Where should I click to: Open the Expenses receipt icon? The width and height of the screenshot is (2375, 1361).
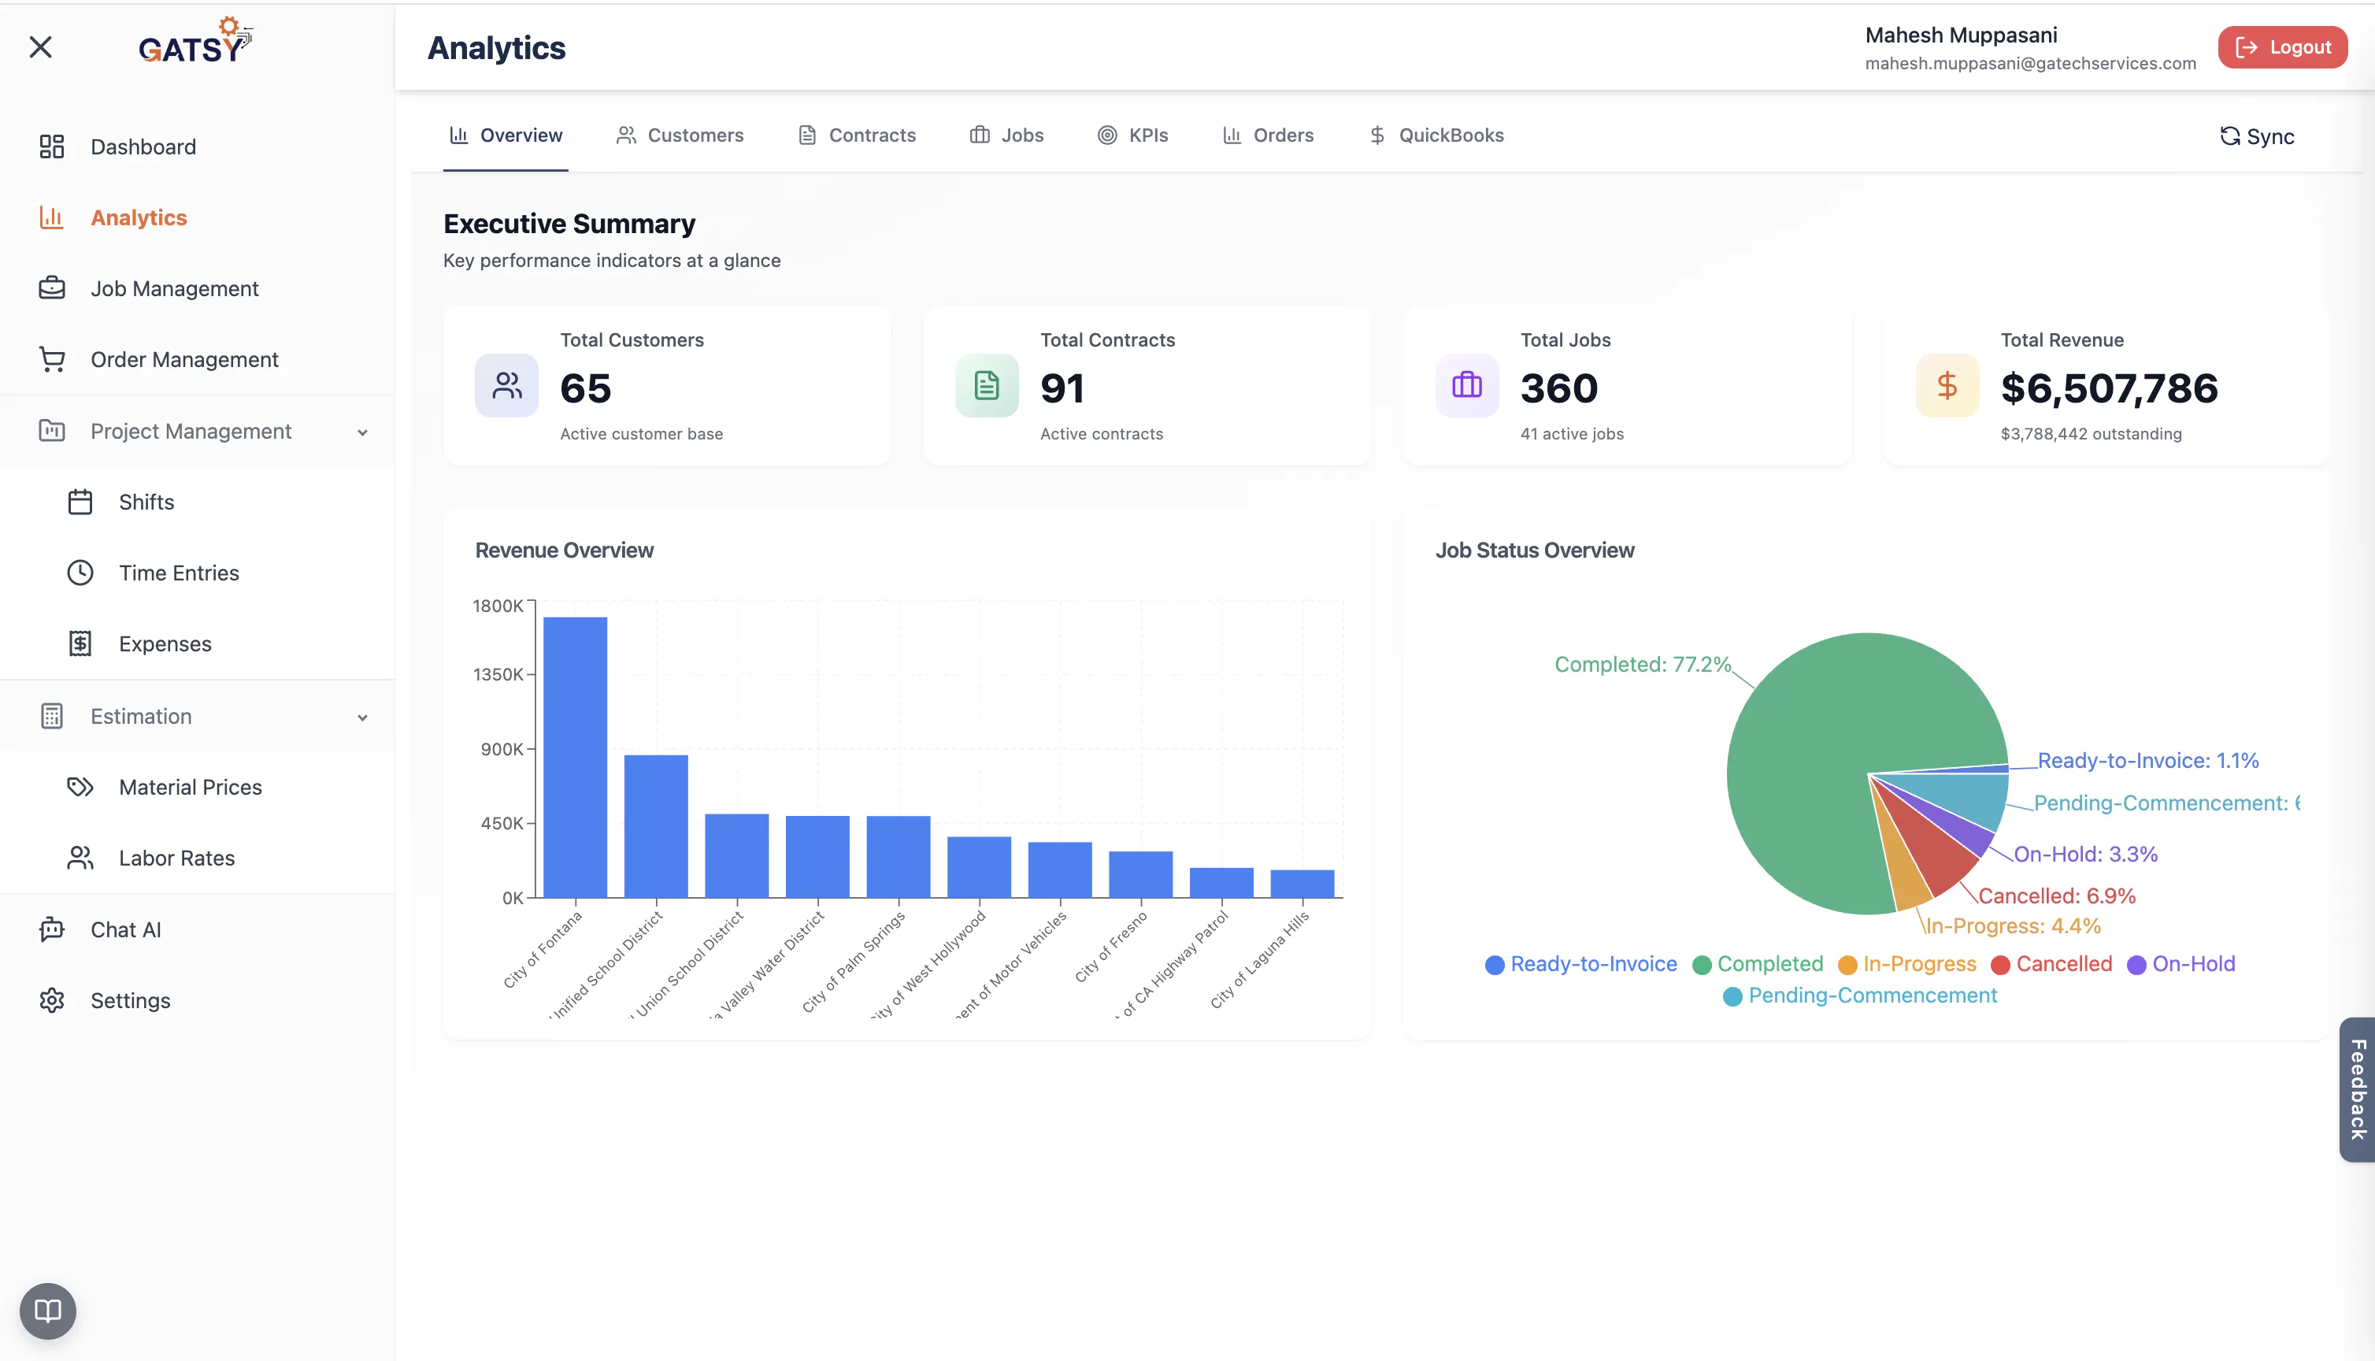tap(80, 644)
